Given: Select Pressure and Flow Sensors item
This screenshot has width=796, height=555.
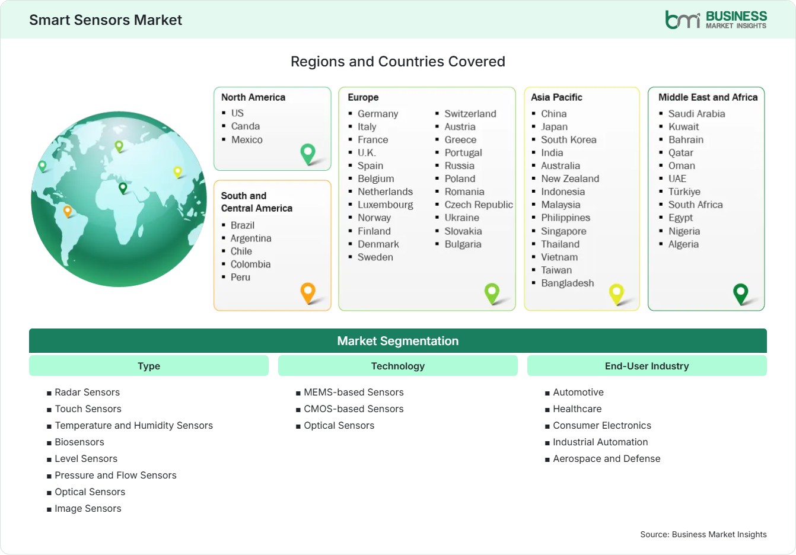Looking at the screenshot, I should pos(116,475).
